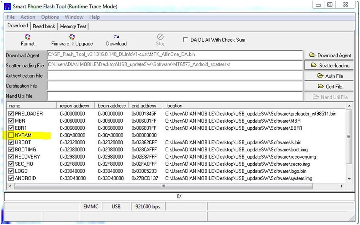The image size is (360, 225).
Task: Click the system.img location path
Action: [239, 178]
